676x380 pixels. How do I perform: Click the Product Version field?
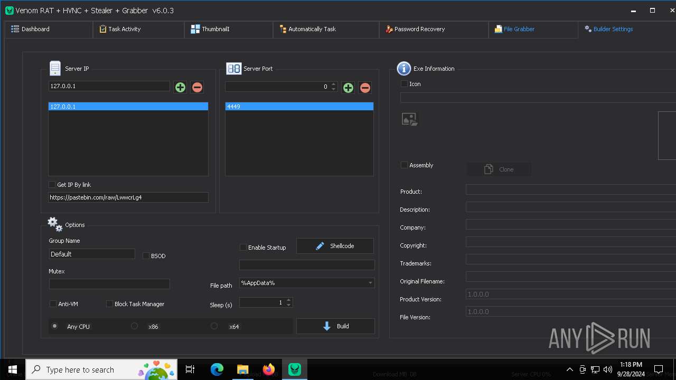pos(571,294)
